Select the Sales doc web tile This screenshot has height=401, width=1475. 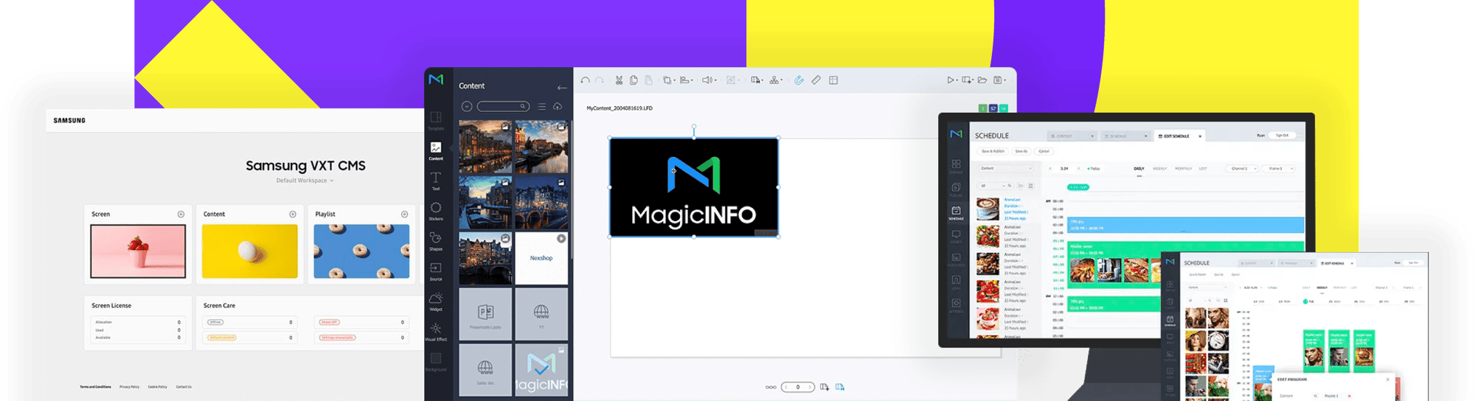[x=485, y=369]
